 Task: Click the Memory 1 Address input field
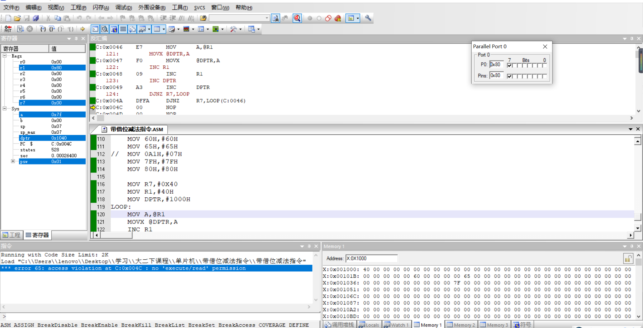[371, 258]
